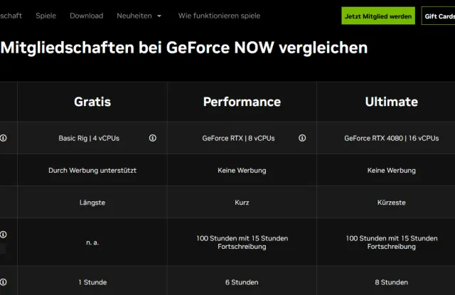Open Wie funktionieren spiele link
The image size is (455, 295).
point(219,16)
